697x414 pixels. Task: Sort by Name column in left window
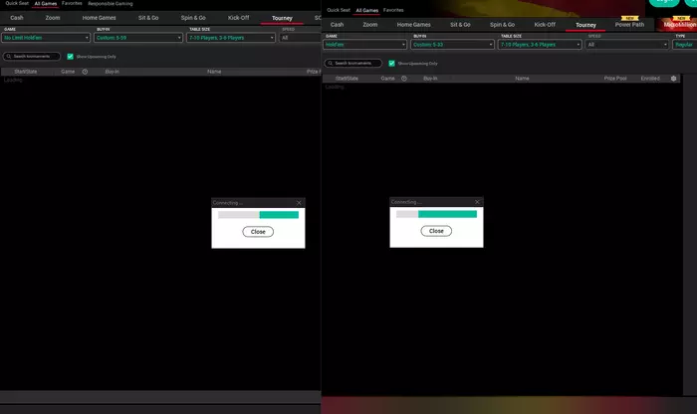[x=214, y=72]
